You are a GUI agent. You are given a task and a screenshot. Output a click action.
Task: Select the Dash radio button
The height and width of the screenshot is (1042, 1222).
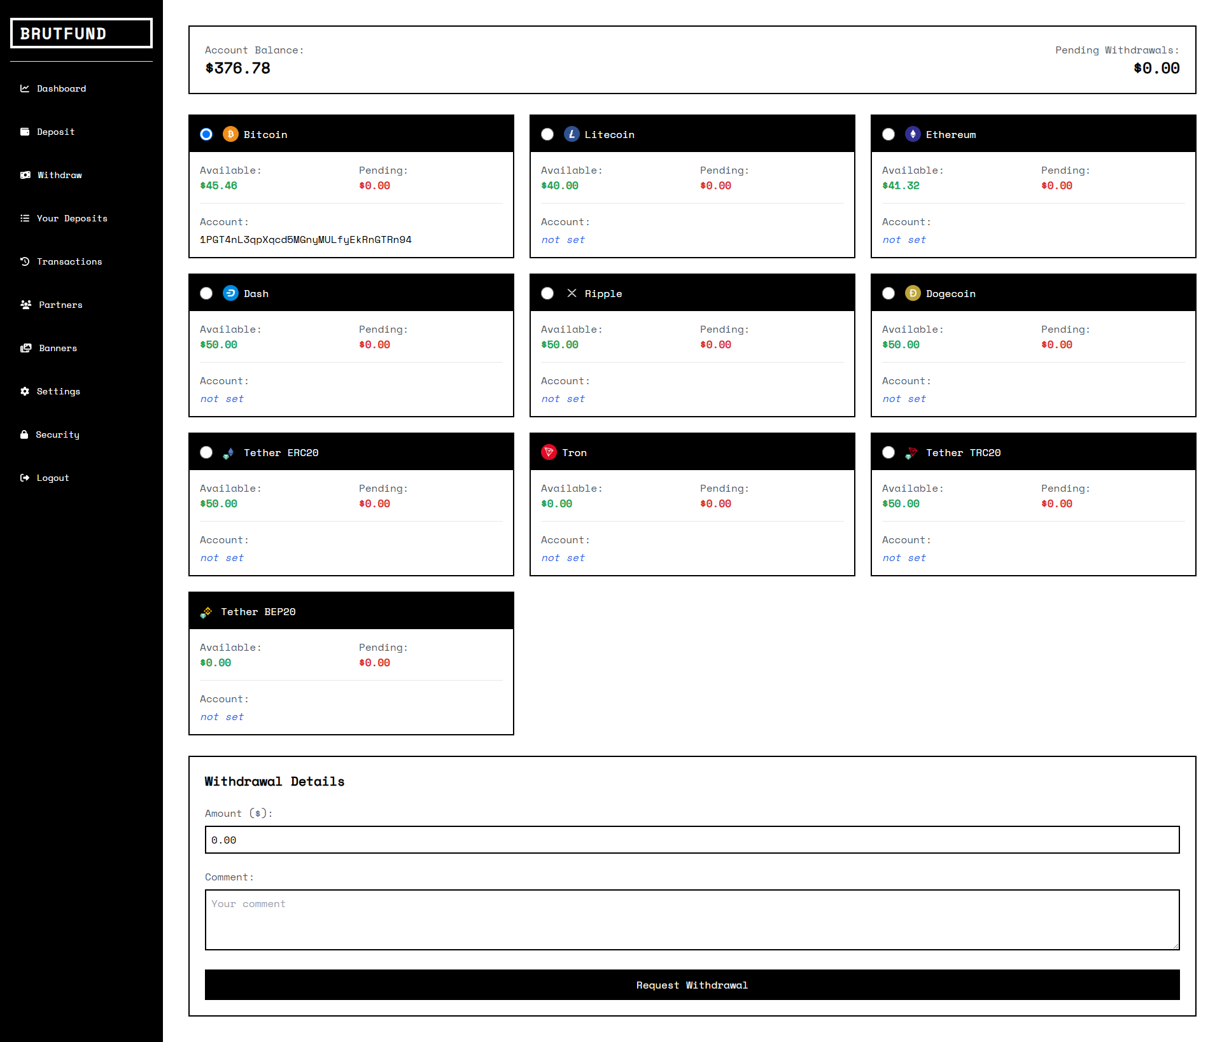tap(206, 293)
